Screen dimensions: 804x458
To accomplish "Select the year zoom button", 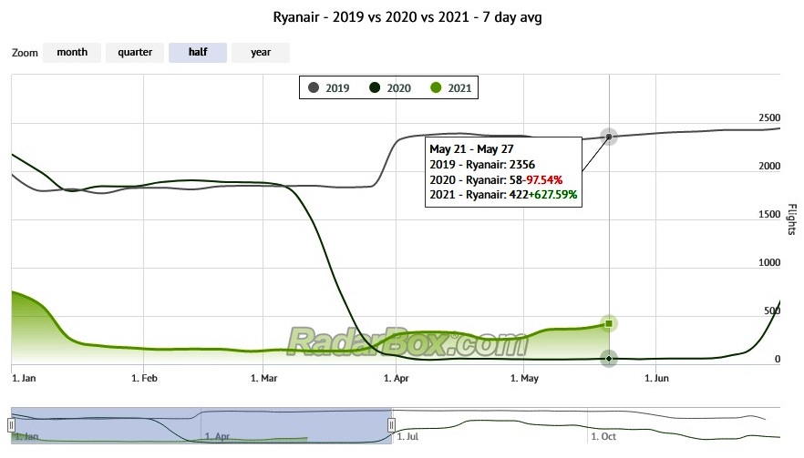I will 261,53.
